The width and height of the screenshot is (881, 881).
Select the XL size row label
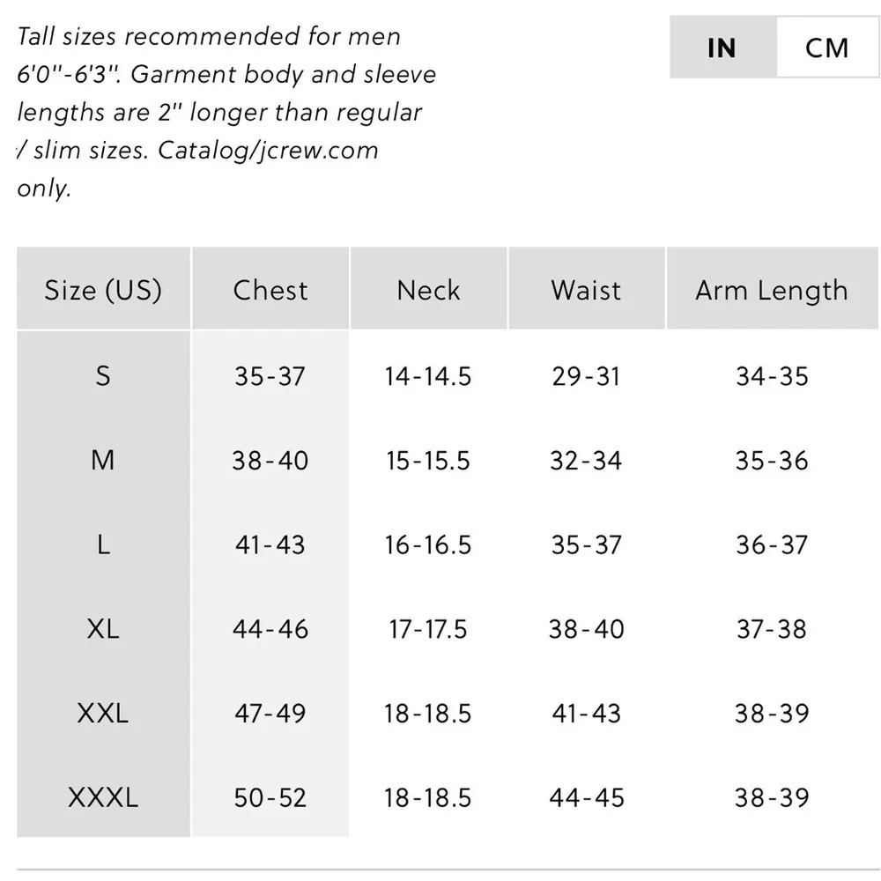103,628
